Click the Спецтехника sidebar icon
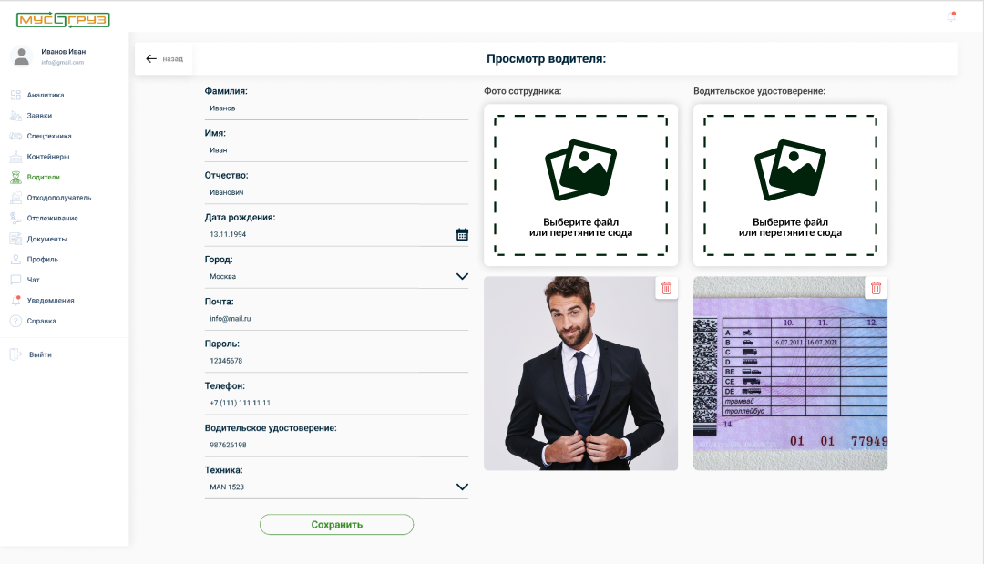 (15, 136)
